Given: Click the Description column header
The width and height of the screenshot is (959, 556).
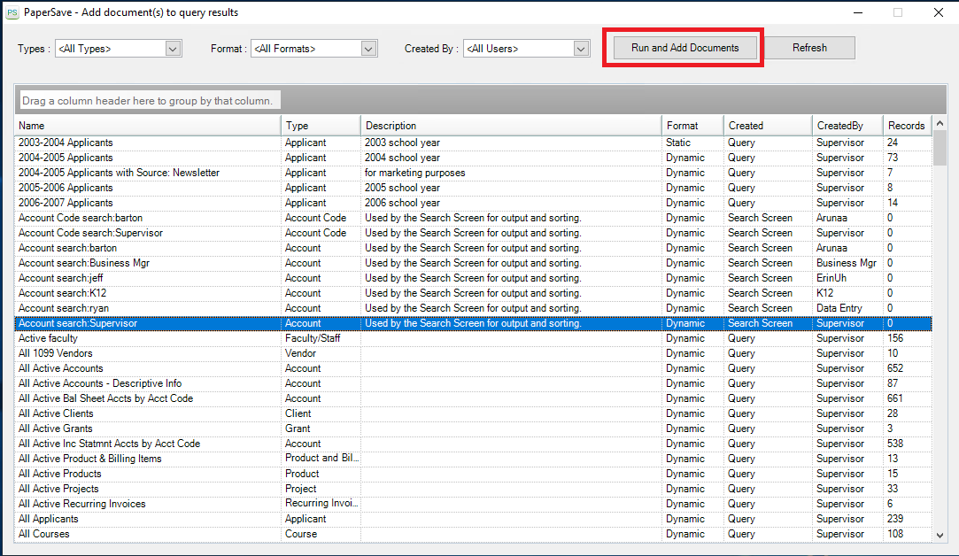Looking at the screenshot, I should tap(511, 126).
